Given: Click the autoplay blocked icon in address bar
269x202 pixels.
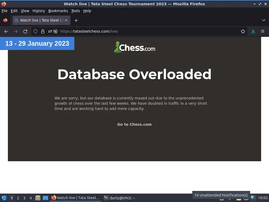Looking at the screenshot, I should tap(55, 32).
